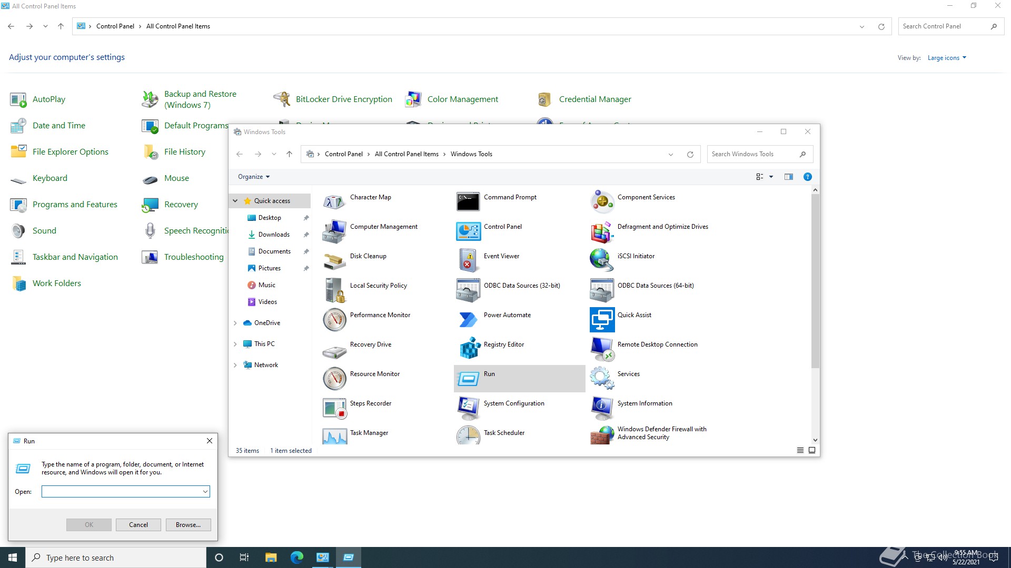Image resolution: width=1011 pixels, height=568 pixels.
Task: Open the Character Map tool icon
Action: [334, 201]
